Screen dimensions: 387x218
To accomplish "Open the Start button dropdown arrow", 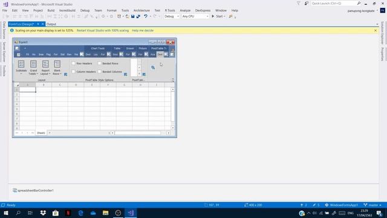I will click(x=224, y=16).
